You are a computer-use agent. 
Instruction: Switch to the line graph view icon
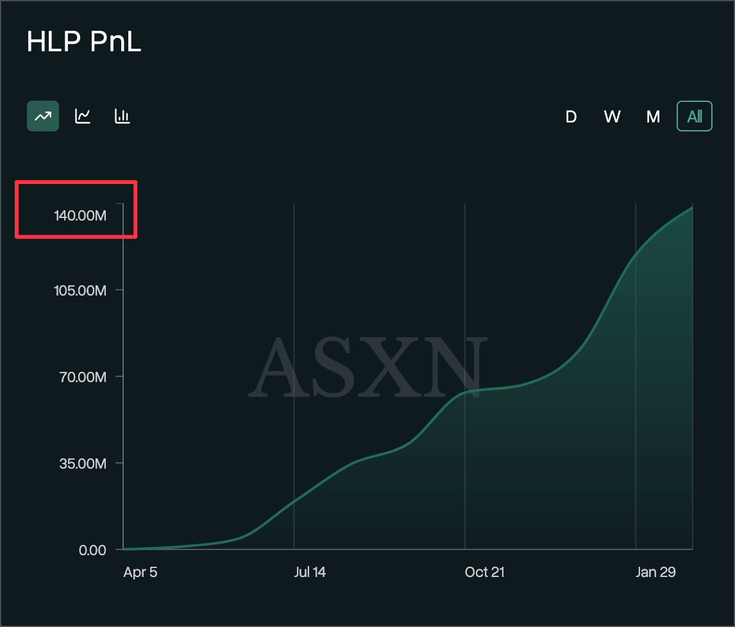[x=83, y=116]
